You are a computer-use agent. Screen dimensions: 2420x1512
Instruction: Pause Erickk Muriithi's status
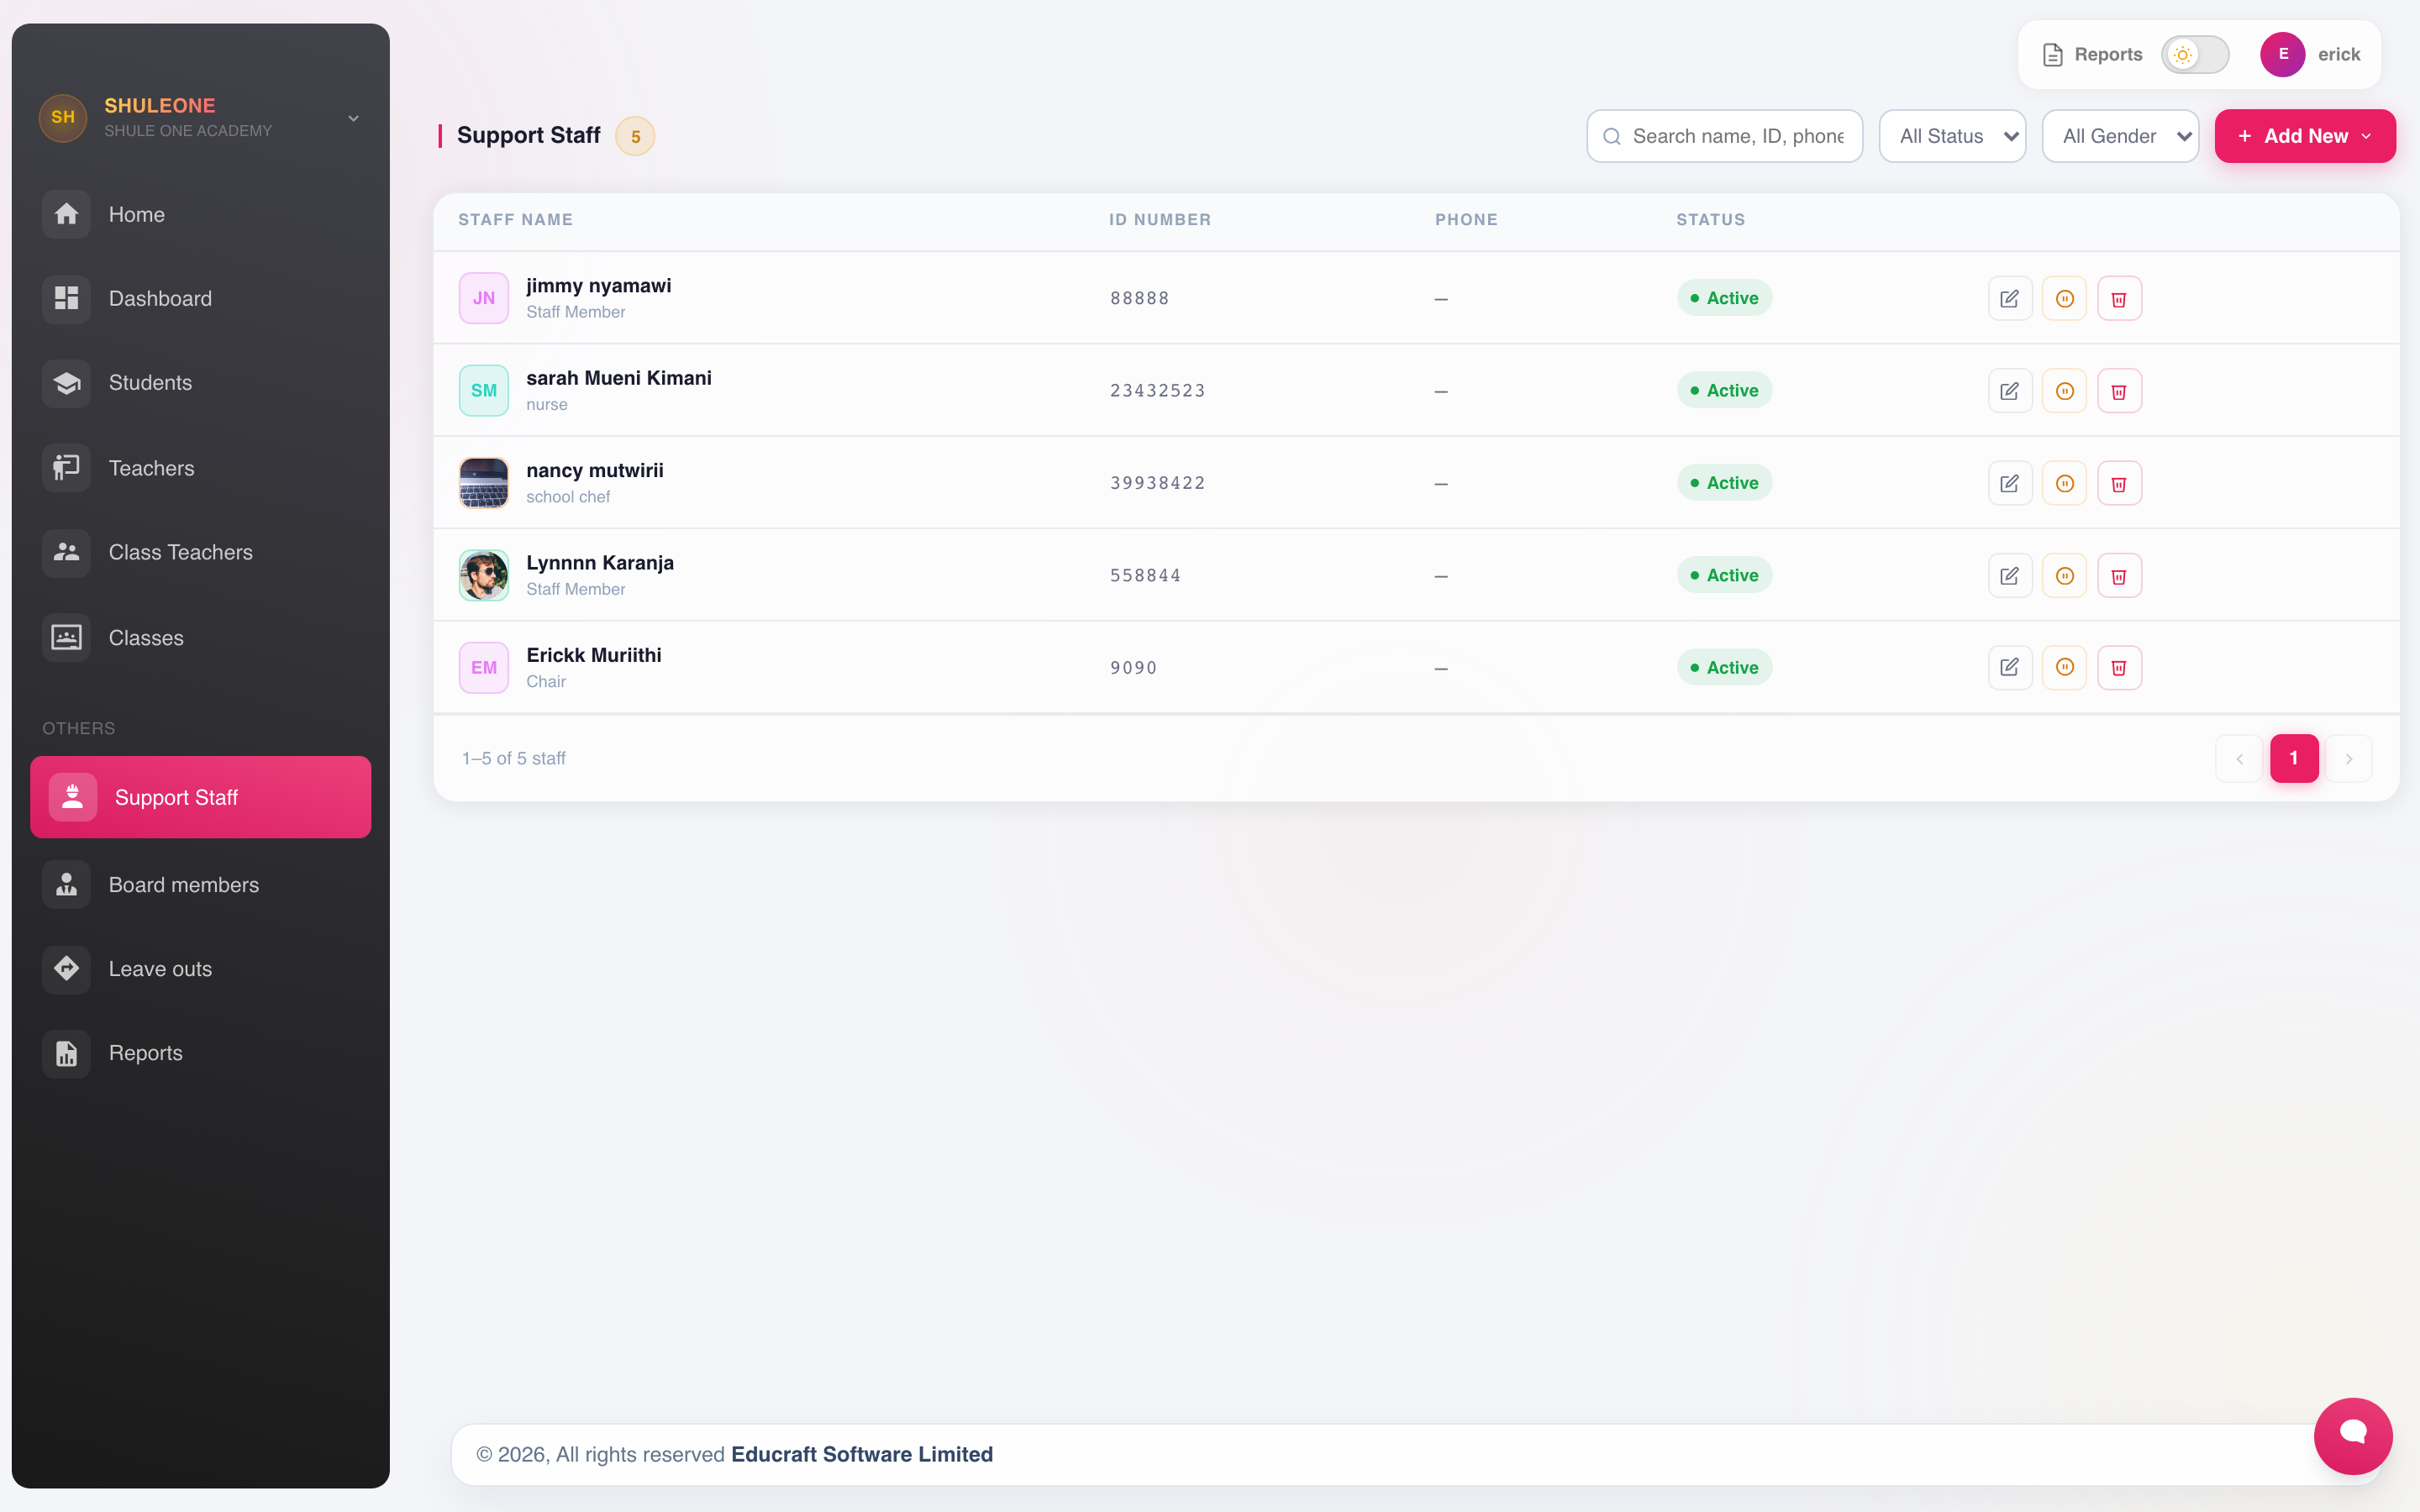pos(2064,667)
